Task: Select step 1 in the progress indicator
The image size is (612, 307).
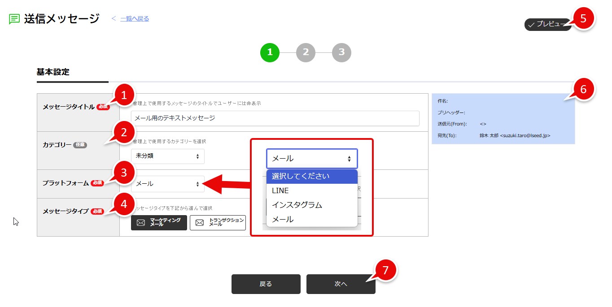Action: pos(269,52)
